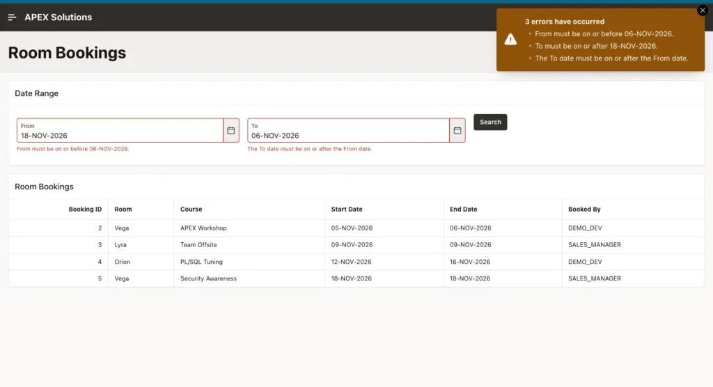Click inline error below To field

pyautogui.click(x=309, y=149)
